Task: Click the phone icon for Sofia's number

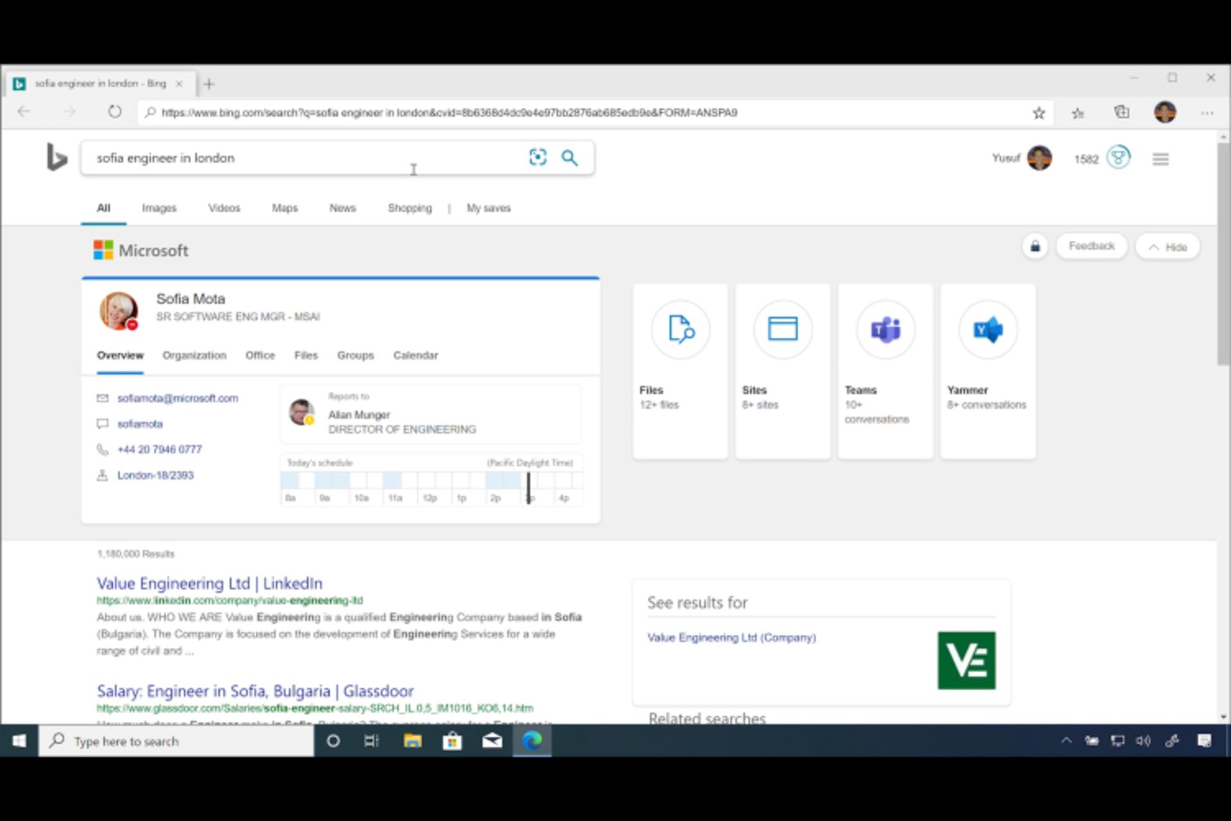Action: (103, 449)
